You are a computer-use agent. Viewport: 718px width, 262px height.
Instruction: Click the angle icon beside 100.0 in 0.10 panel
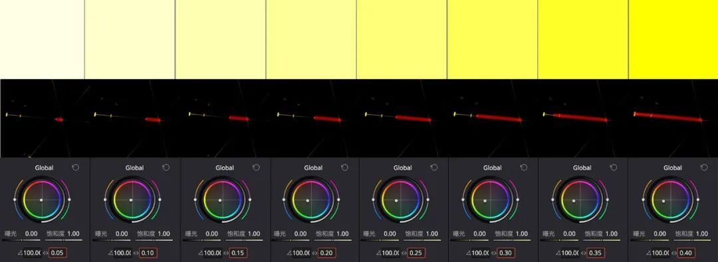tap(110, 253)
